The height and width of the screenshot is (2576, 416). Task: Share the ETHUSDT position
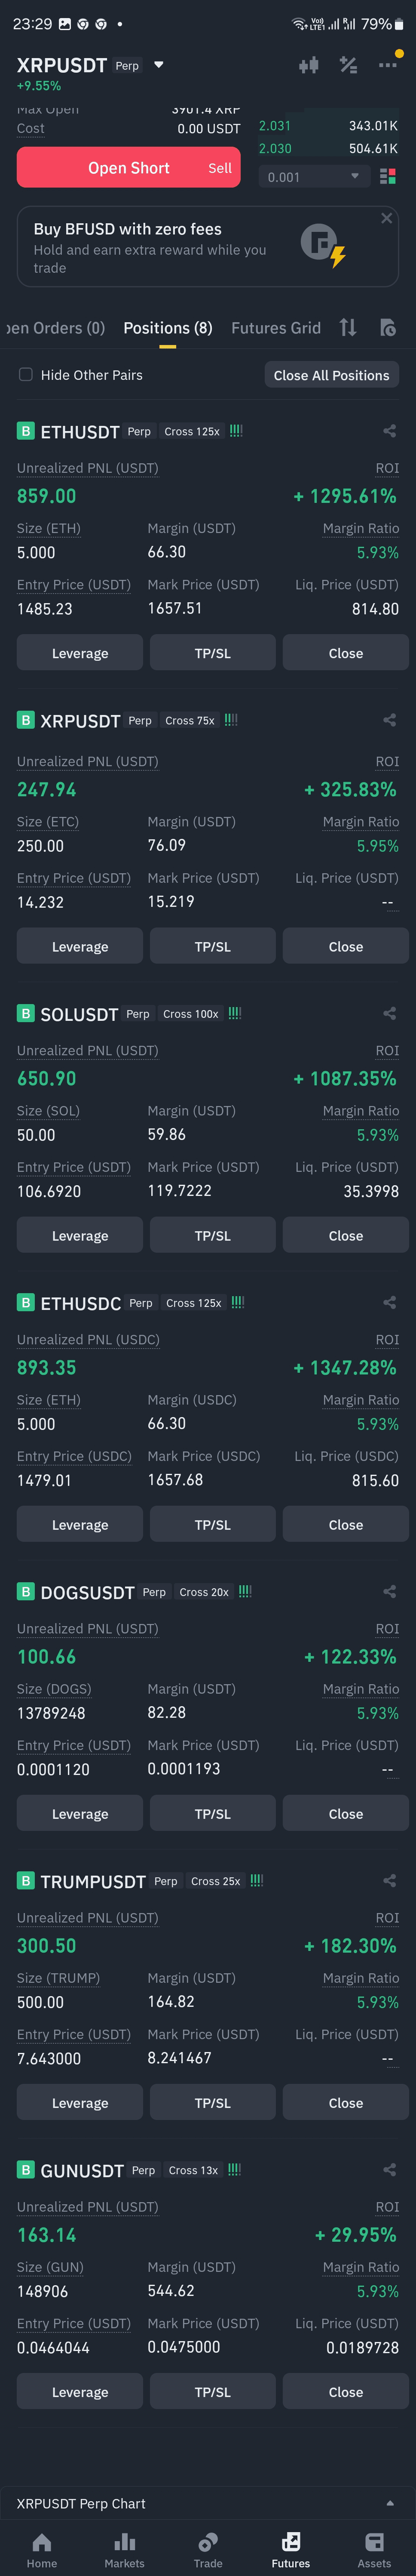coord(389,431)
